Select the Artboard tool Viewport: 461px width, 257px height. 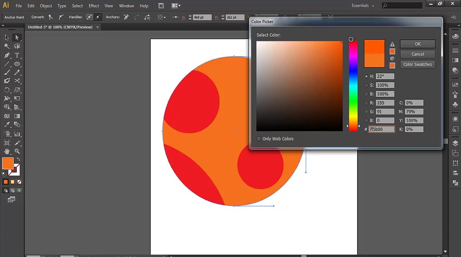click(x=7, y=143)
